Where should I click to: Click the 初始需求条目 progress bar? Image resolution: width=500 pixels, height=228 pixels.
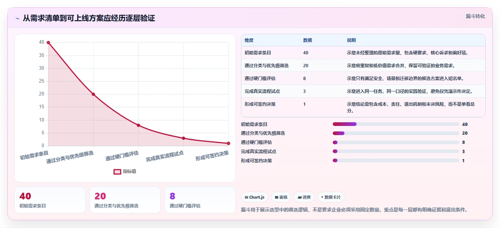(x=396, y=124)
